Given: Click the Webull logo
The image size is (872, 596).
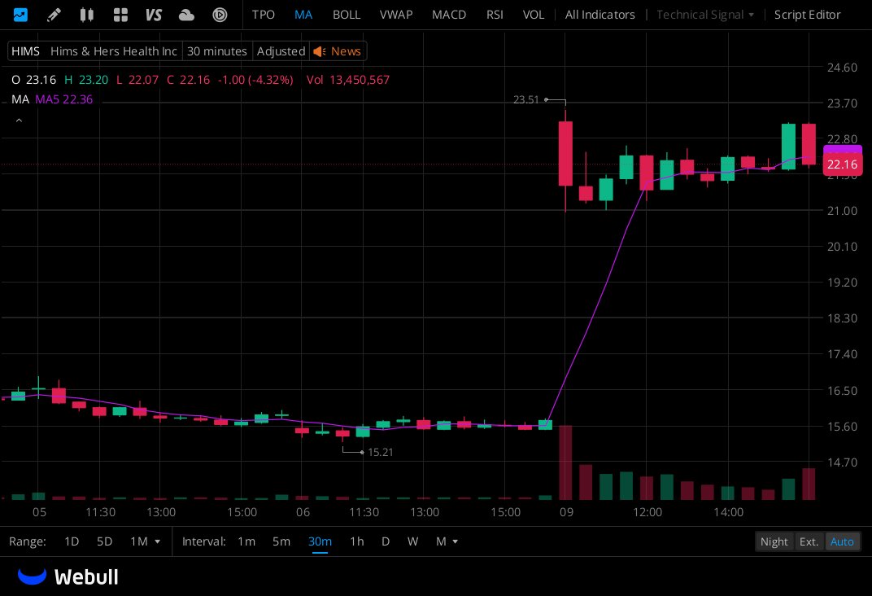Looking at the screenshot, I should pos(68,577).
